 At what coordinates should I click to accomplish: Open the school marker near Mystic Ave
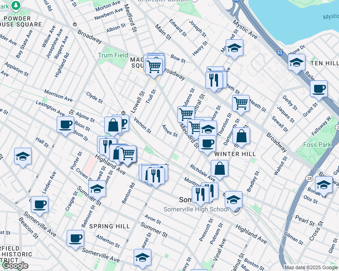click(x=234, y=48)
